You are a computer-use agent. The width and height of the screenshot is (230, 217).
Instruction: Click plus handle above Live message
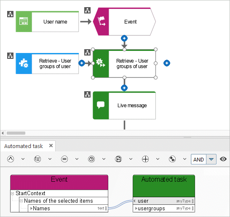click(x=124, y=88)
